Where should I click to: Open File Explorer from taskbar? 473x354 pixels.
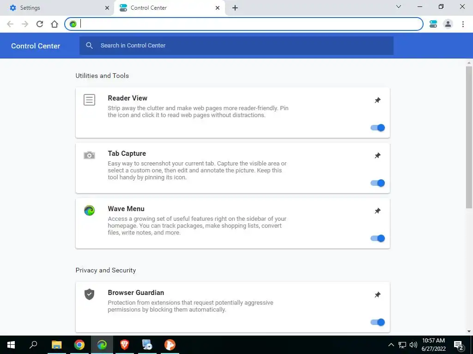click(56, 345)
